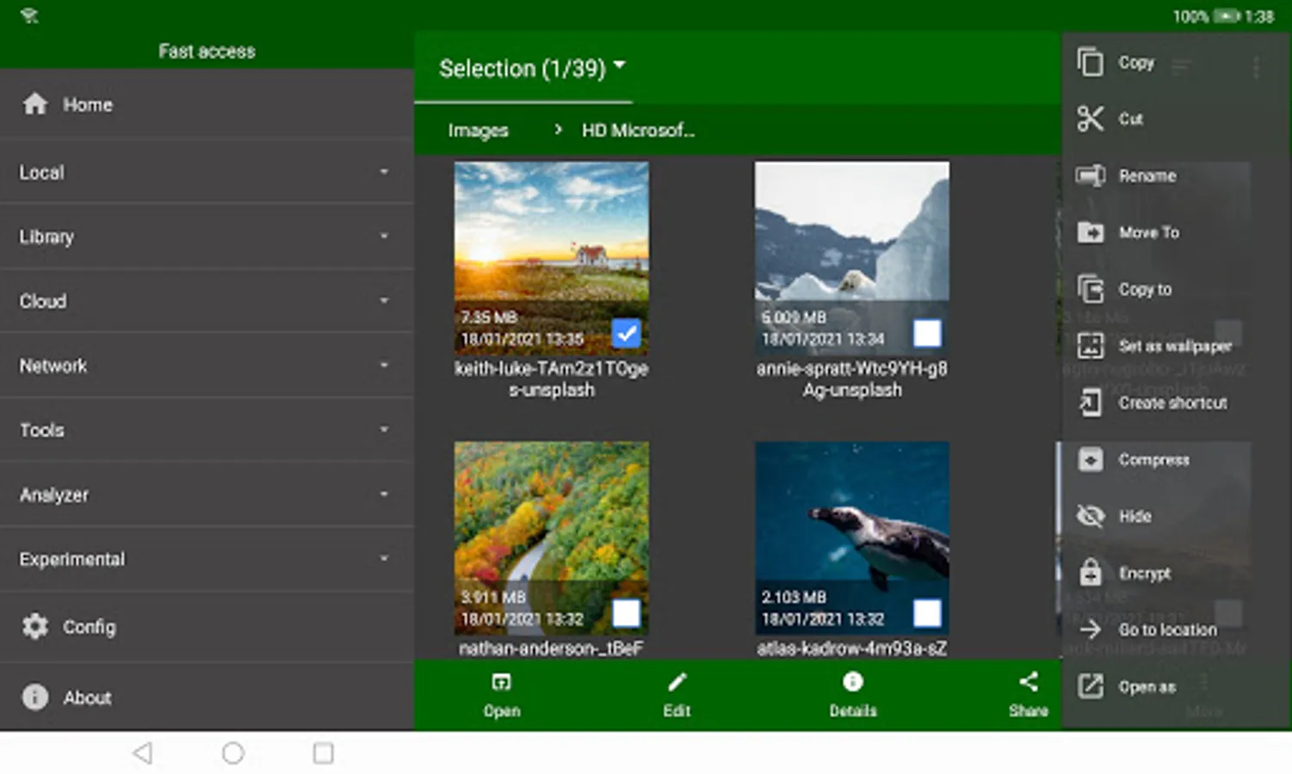This screenshot has height=774, width=1292.
Task: Select the Cut scissors icon
Action: pyautogui.click(x=1090, y=119)
